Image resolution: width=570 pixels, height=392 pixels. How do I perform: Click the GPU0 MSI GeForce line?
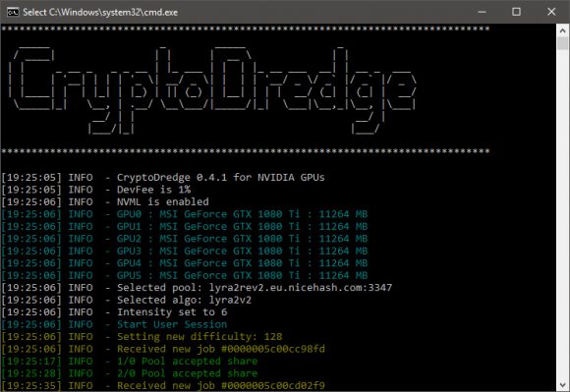click(185, 214)
